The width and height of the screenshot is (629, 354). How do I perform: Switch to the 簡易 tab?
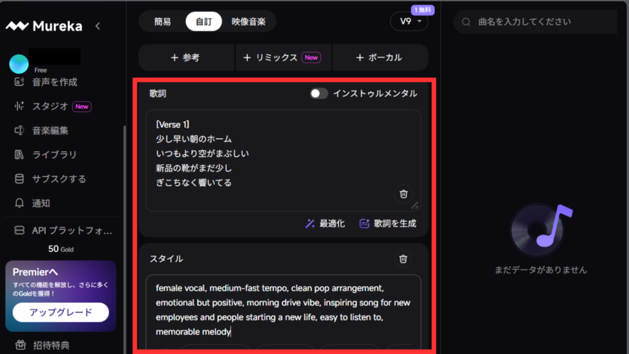[x=163, y=22]
